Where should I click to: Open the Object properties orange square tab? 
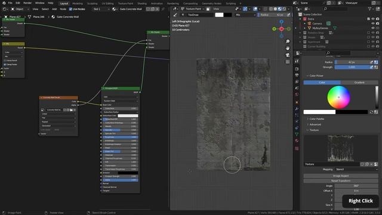pyautogui.click(x=297, y=102)
